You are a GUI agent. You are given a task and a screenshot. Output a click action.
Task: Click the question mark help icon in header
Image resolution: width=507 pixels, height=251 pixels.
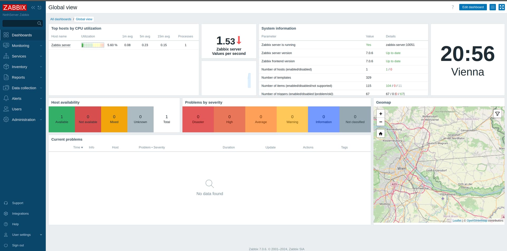point(453,7)
